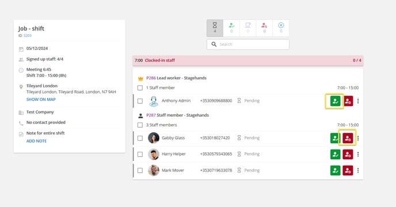Image resolution: width=396 pixels, height=207 pixels.
Task: Mark Harry Helper absent with red button
Action: (348, 154)
